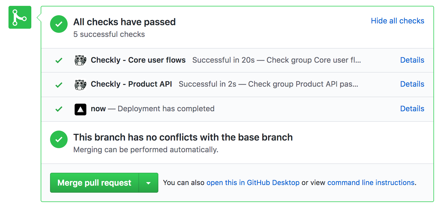Viewport: 439px width, 207px height.
Task: Click the green check circle beside no conflicts message
Action: [59, 139]
